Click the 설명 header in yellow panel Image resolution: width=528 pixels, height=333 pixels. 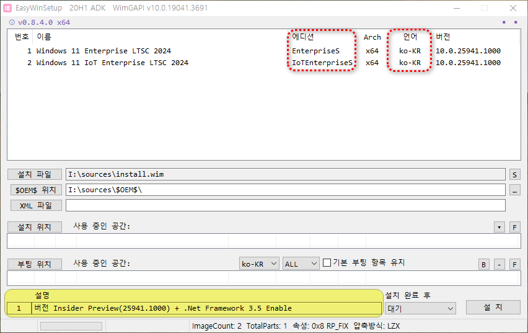(x=42, y=296)
